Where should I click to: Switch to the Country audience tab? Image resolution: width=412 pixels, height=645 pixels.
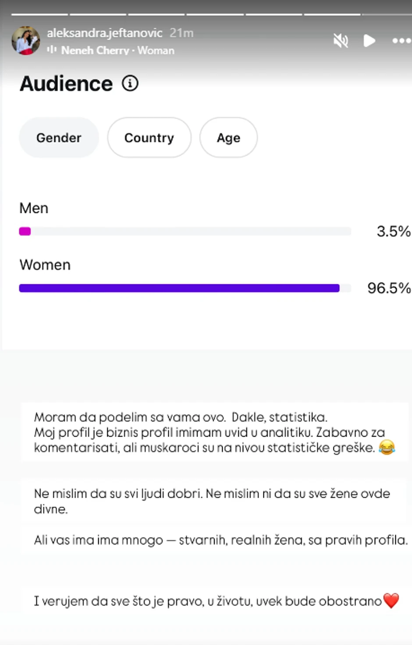[x=149, y=138]
